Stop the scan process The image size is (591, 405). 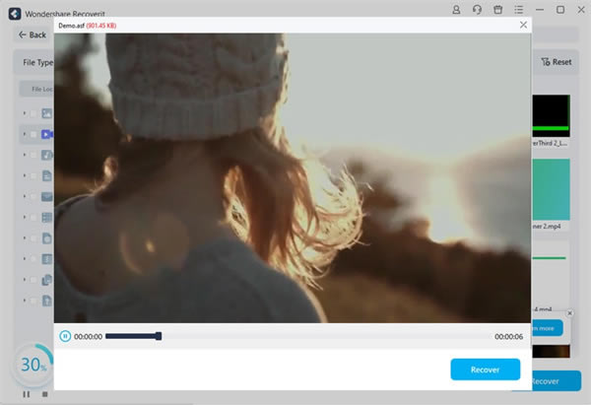[45, 394]
